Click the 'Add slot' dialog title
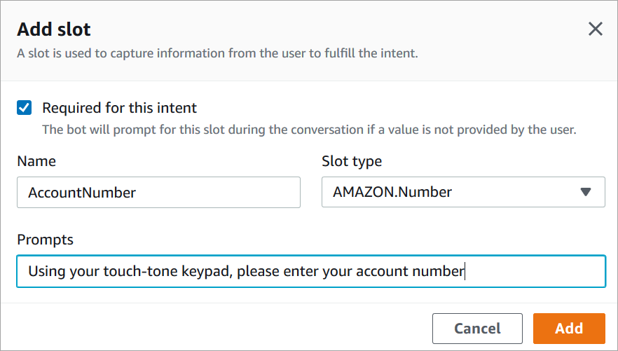This screenshot has height=351, width=618. click(x=54, y=29)
